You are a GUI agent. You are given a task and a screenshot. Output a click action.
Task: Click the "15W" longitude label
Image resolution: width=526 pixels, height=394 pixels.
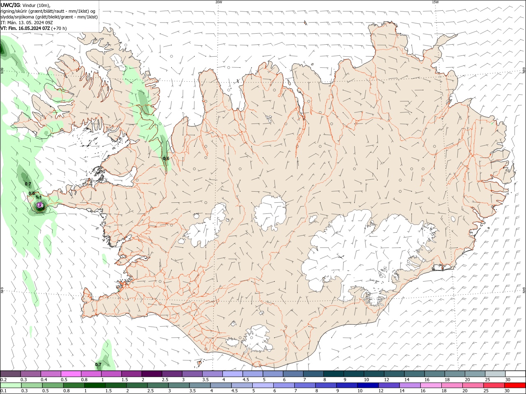pos(435,2)
